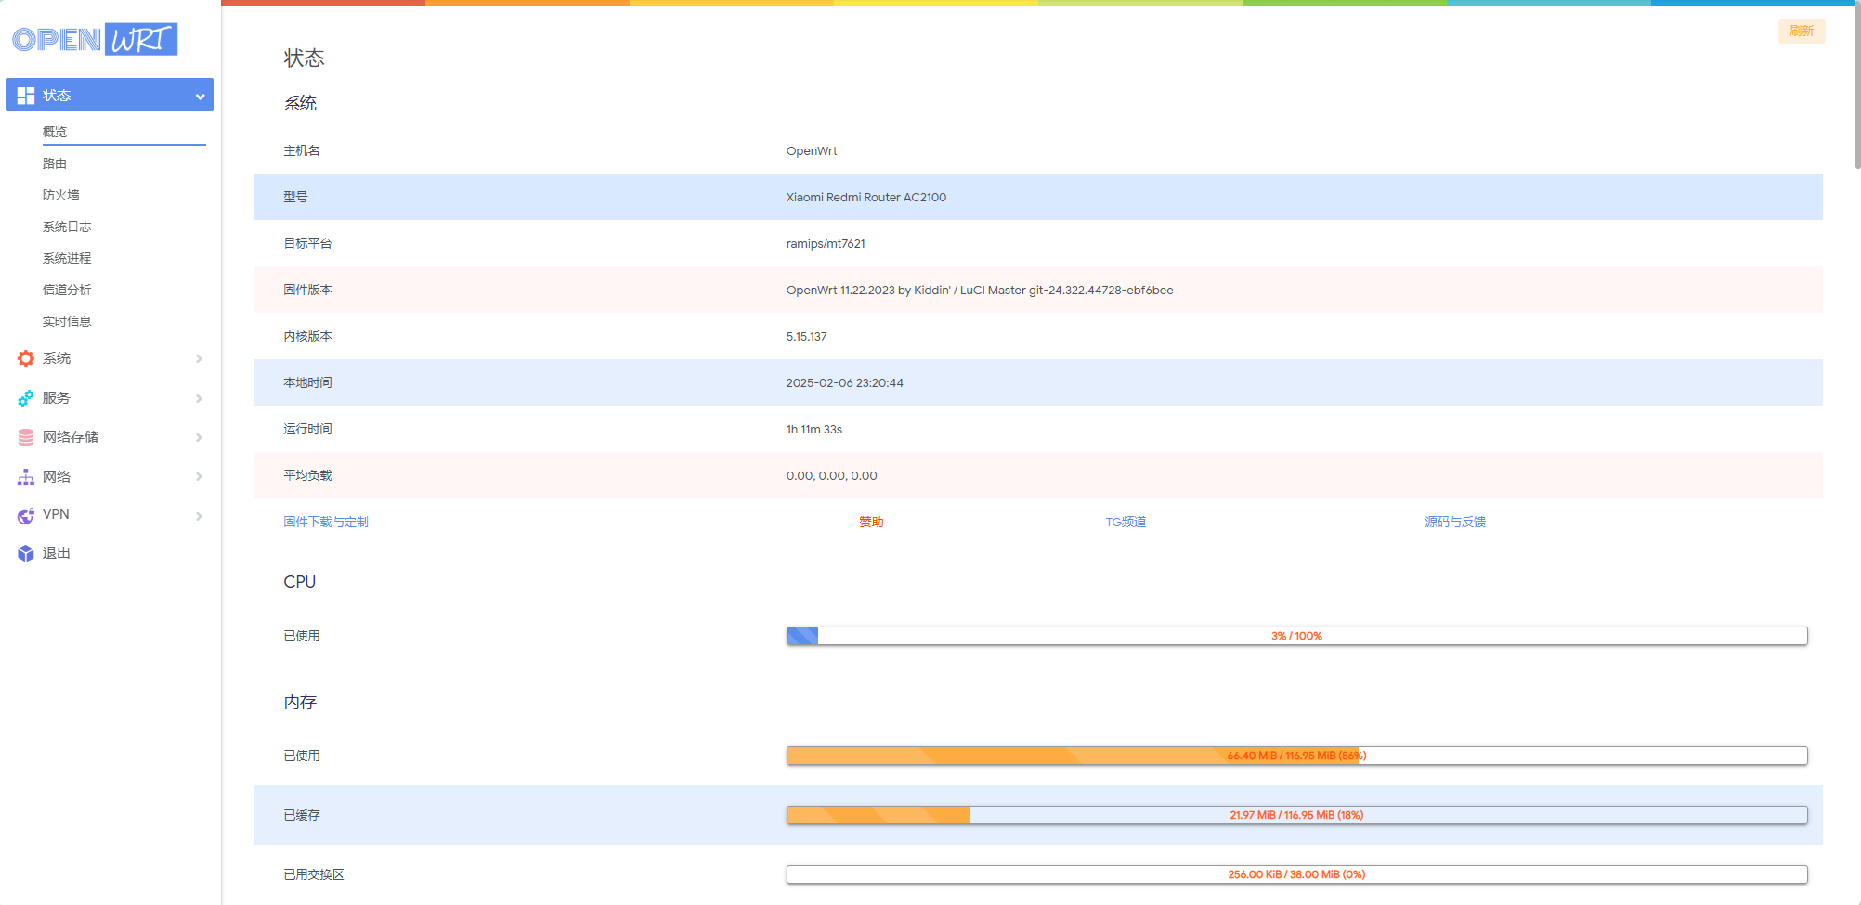The width and height of the screenshot is (1861, 905).
Task: Select the 网络存储 sidebar menu label
Action: [71, 437]
